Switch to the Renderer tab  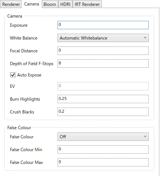click(11, 4)
